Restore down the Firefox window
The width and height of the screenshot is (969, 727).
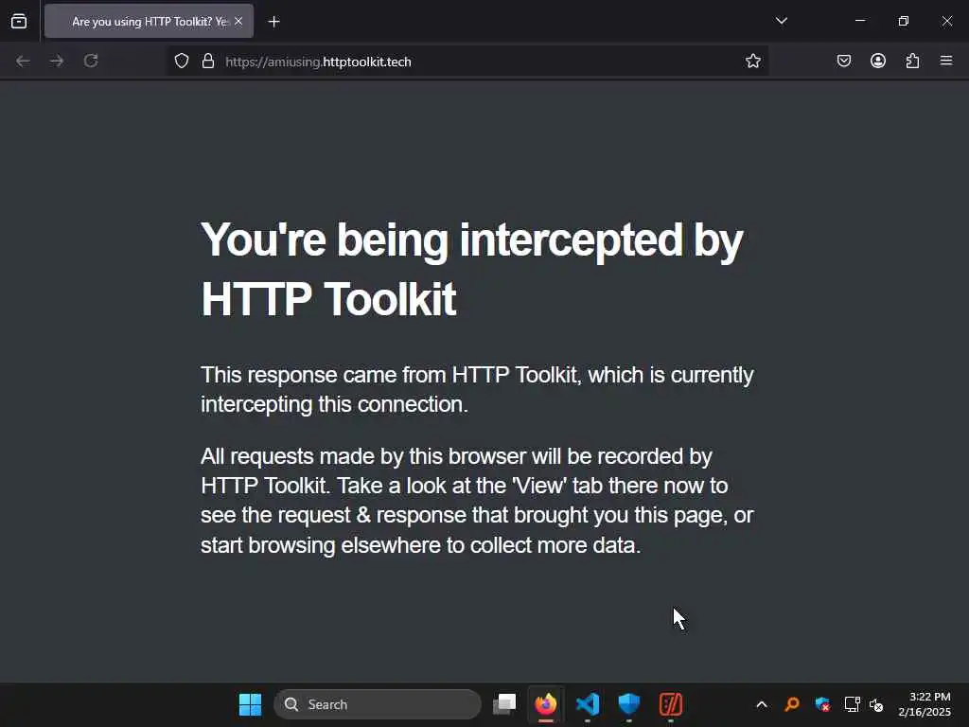(904, 21)
